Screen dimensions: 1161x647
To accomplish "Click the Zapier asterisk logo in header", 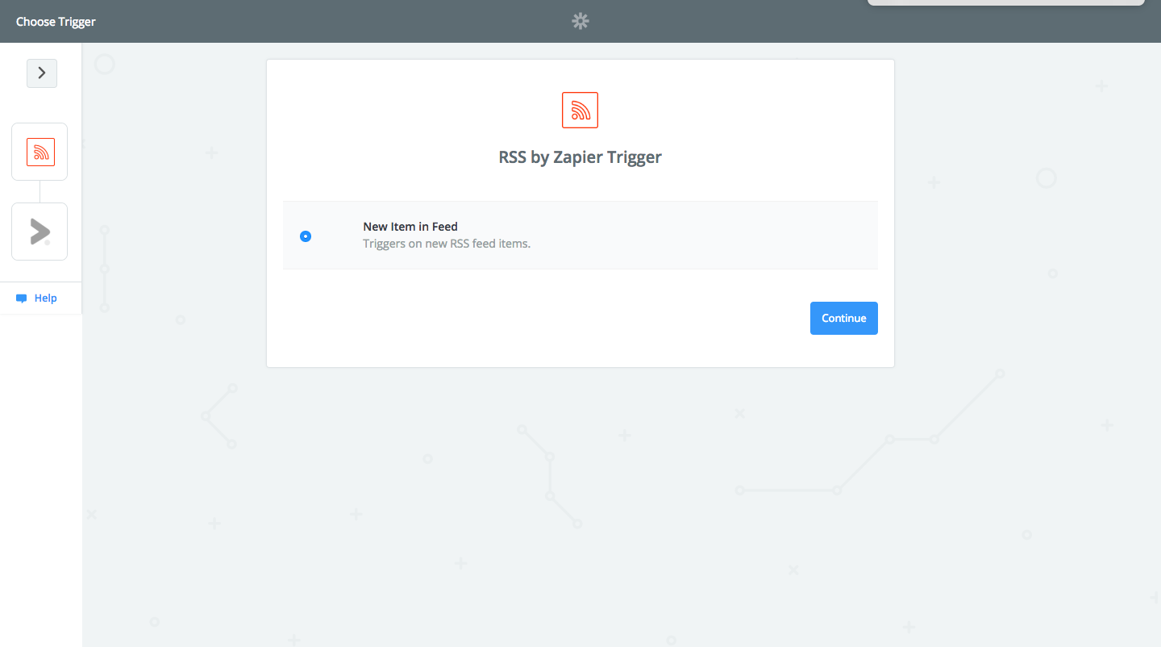I will click(580, 22).
